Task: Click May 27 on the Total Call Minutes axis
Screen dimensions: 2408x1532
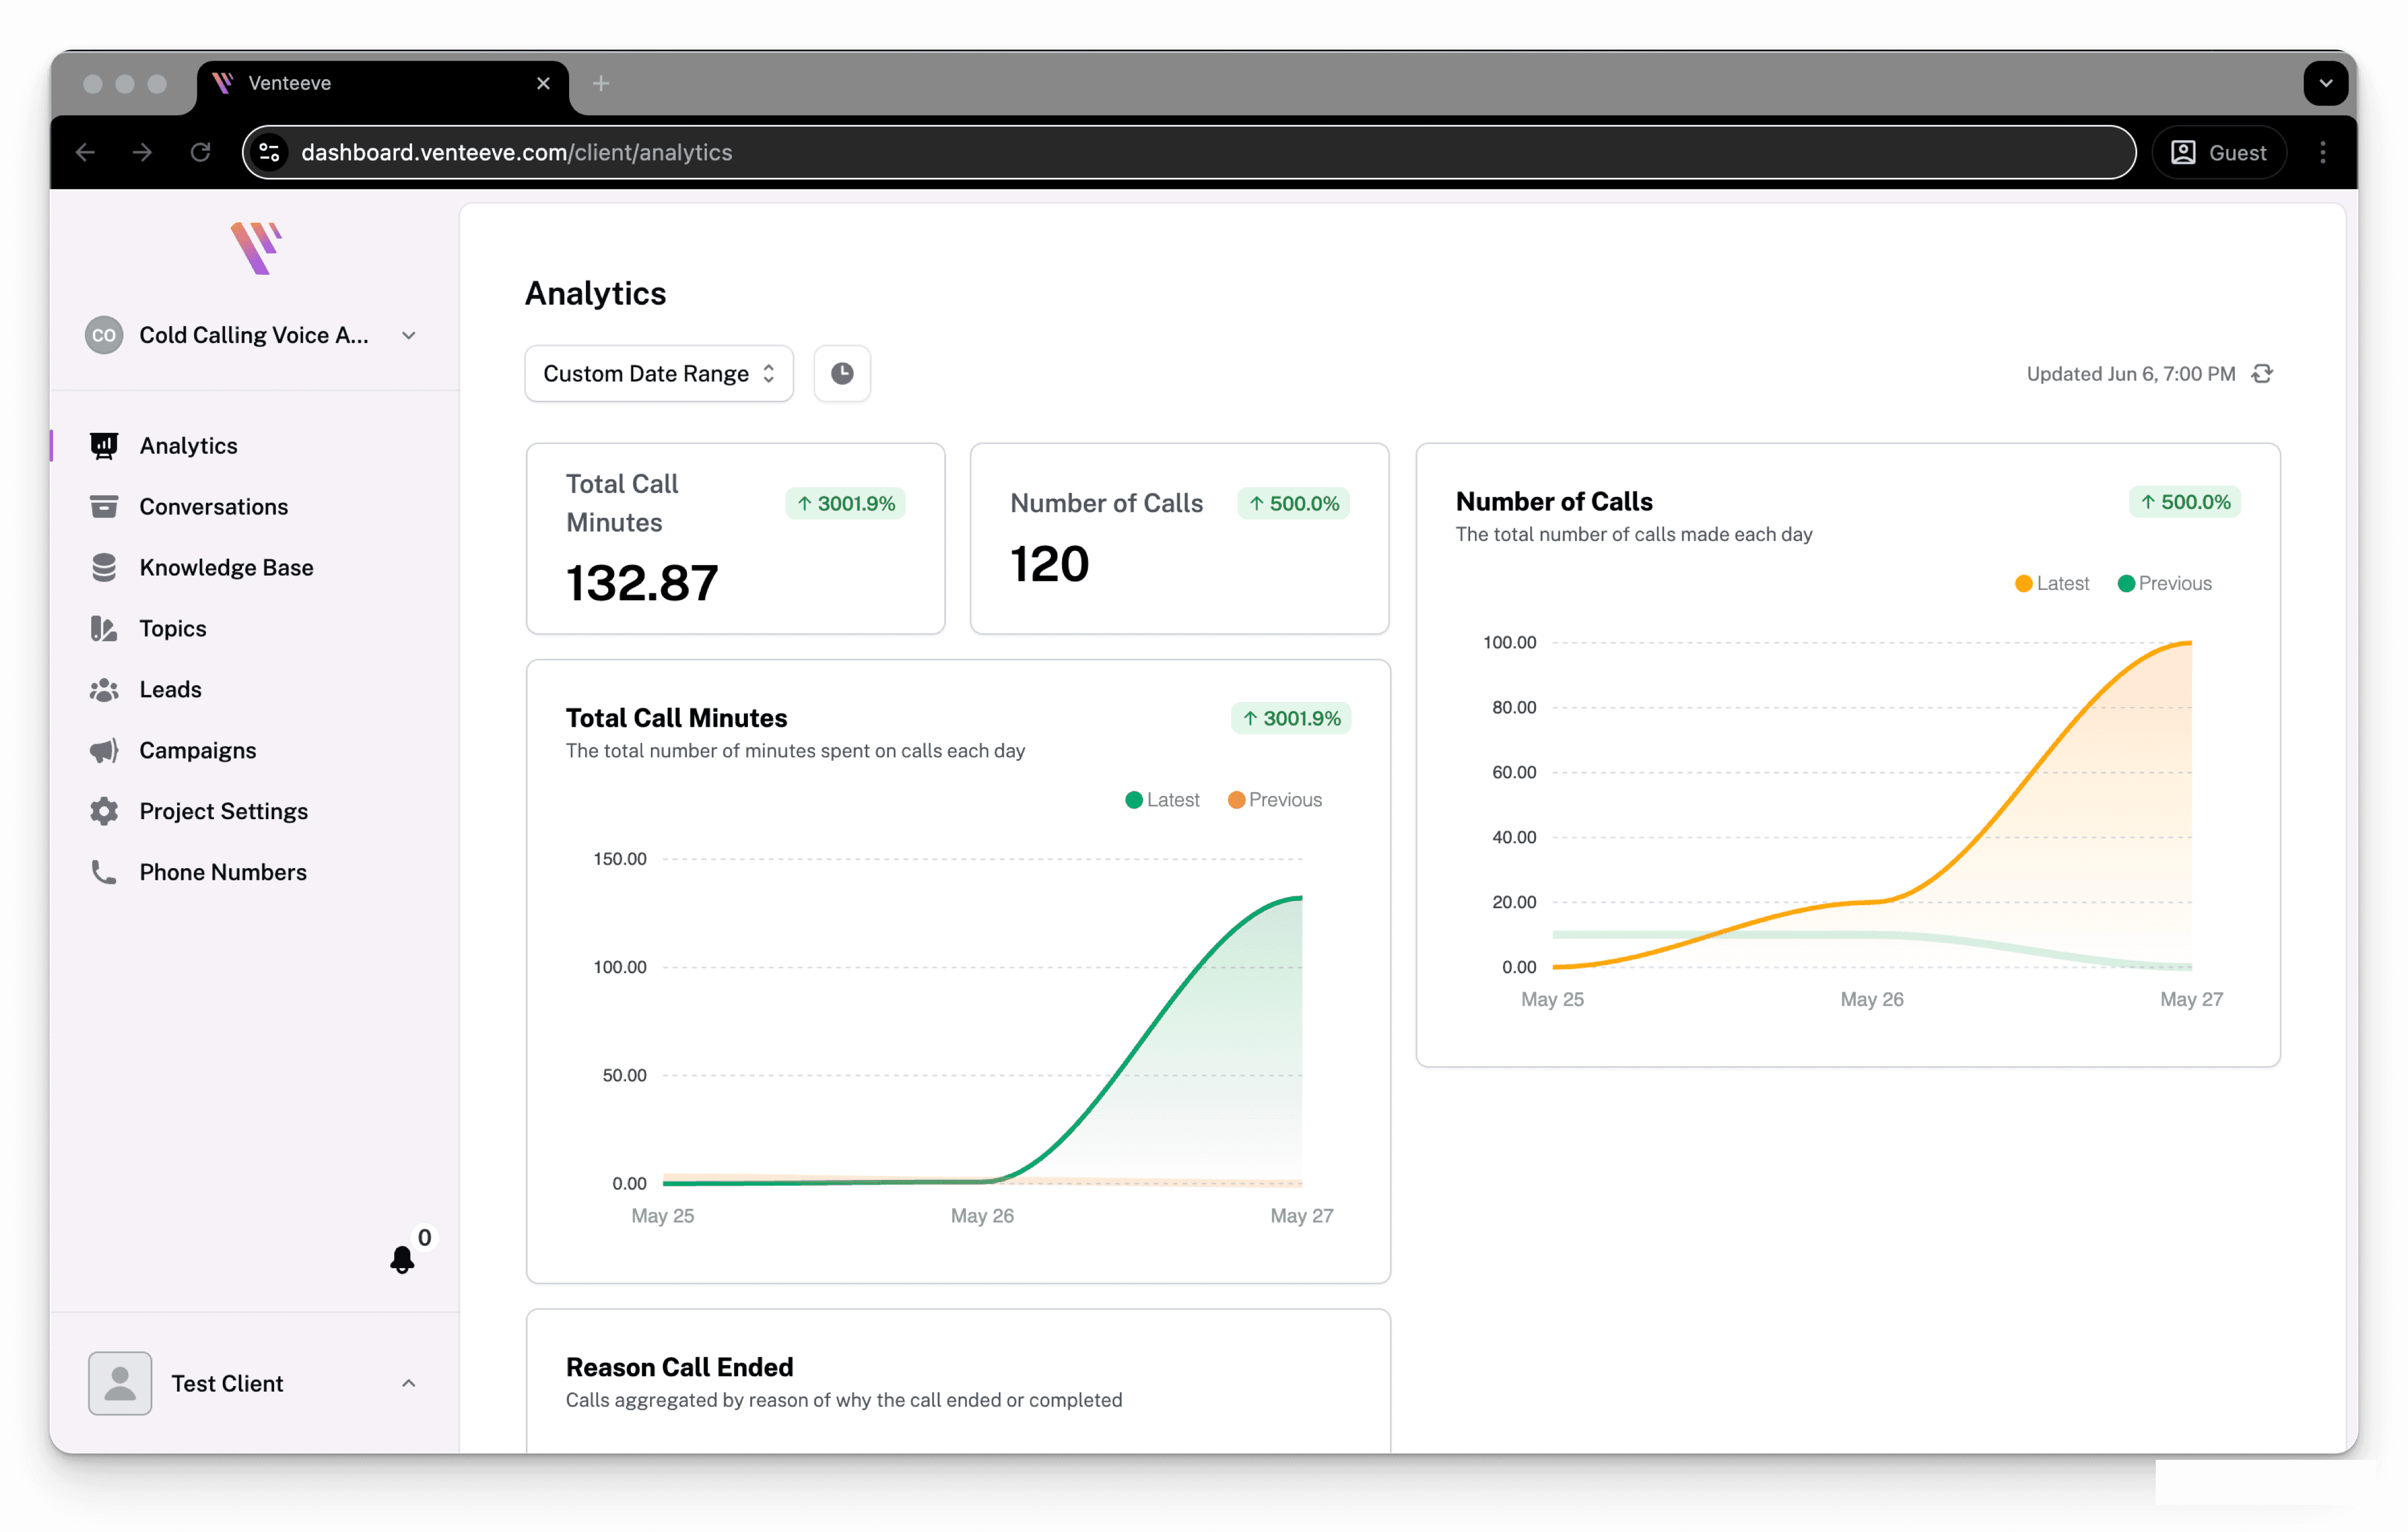Action: tap(1301, 1217)
